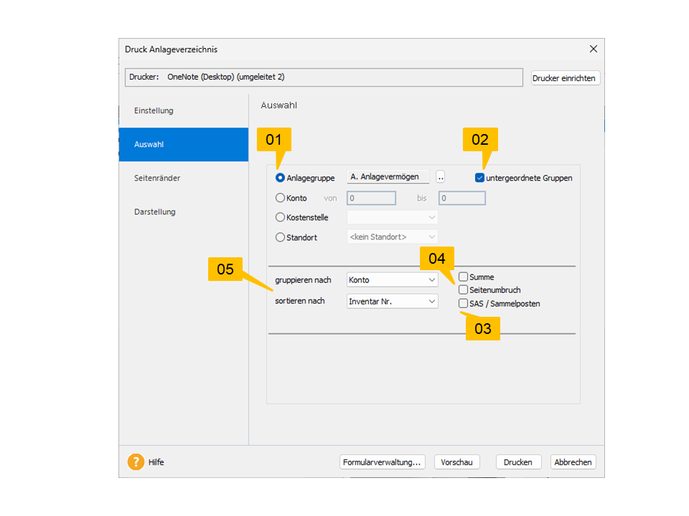
Task: Enable the Summe checkbox
Action: tap(464, 277)
